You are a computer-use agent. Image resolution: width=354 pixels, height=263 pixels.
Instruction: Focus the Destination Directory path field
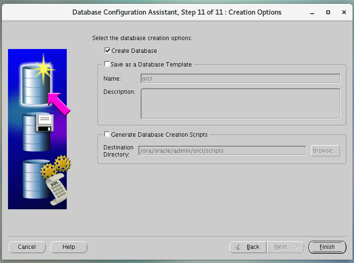pos(222,151)
